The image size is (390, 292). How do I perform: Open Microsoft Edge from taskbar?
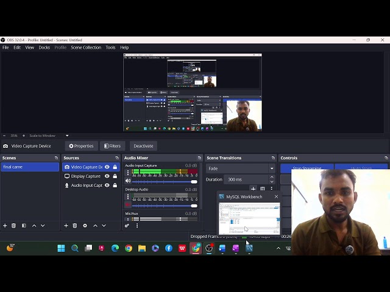pyautogui.click(x=115, y=248)
